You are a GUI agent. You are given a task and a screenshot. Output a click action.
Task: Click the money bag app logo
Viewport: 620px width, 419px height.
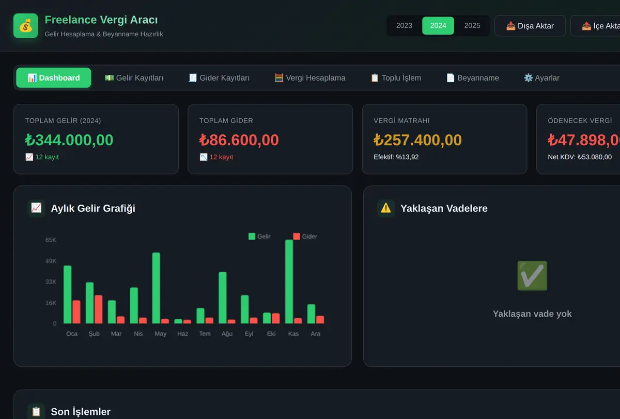coord(26,26)
